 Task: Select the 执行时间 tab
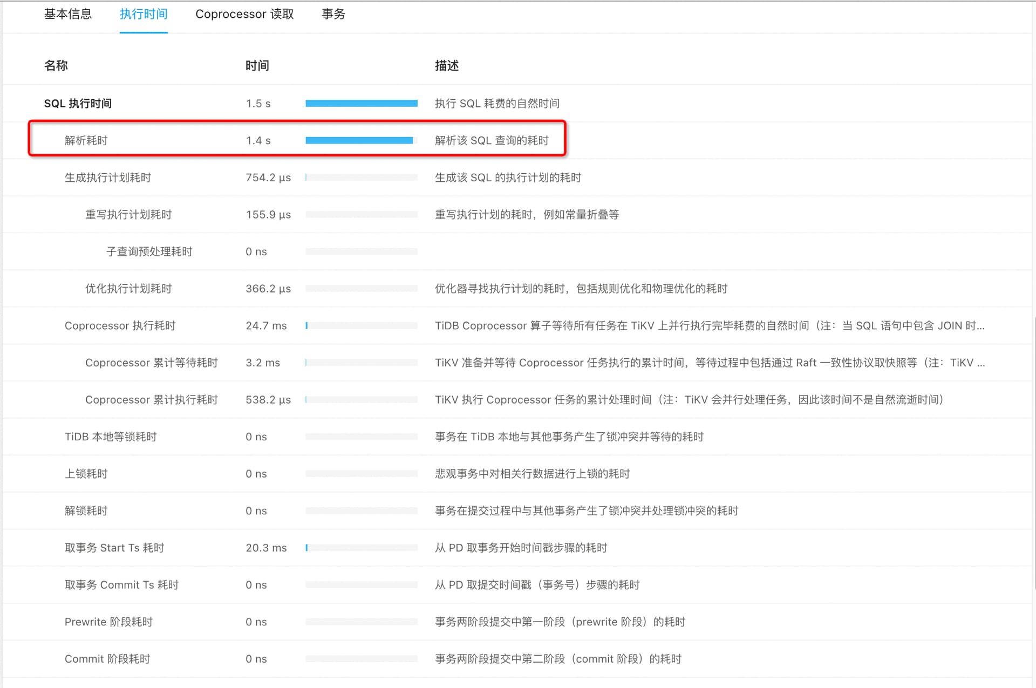click(x=144, y=14)
